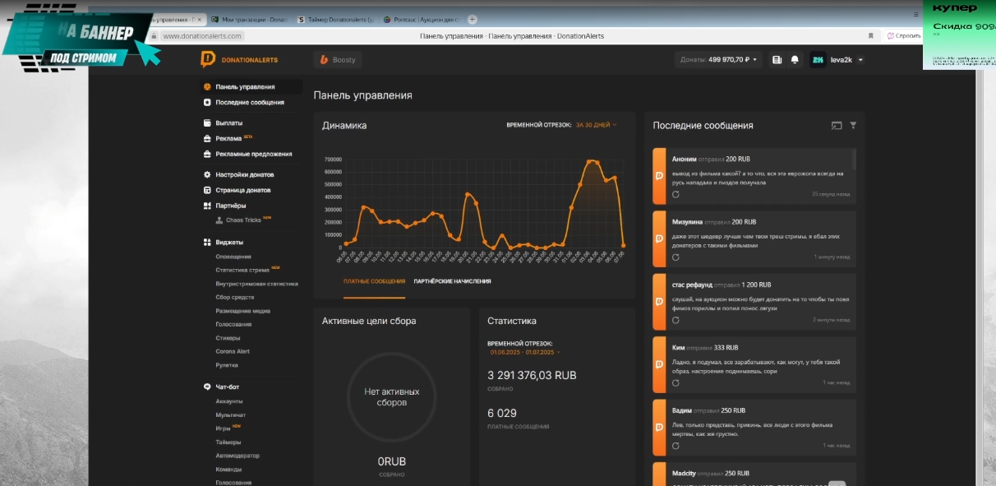996x486 pixels.
Task: Open 'Команды' under Чат-бот
Action: tap(228, 470)
